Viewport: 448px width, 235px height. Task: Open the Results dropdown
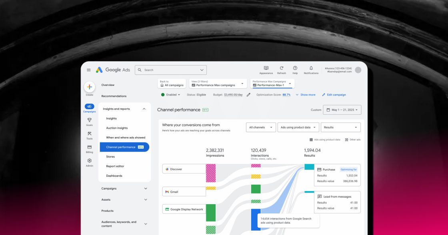pos(340,127)
